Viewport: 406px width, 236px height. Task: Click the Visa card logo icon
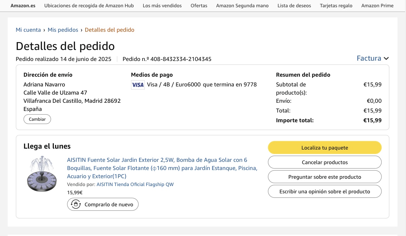point(138,85)
